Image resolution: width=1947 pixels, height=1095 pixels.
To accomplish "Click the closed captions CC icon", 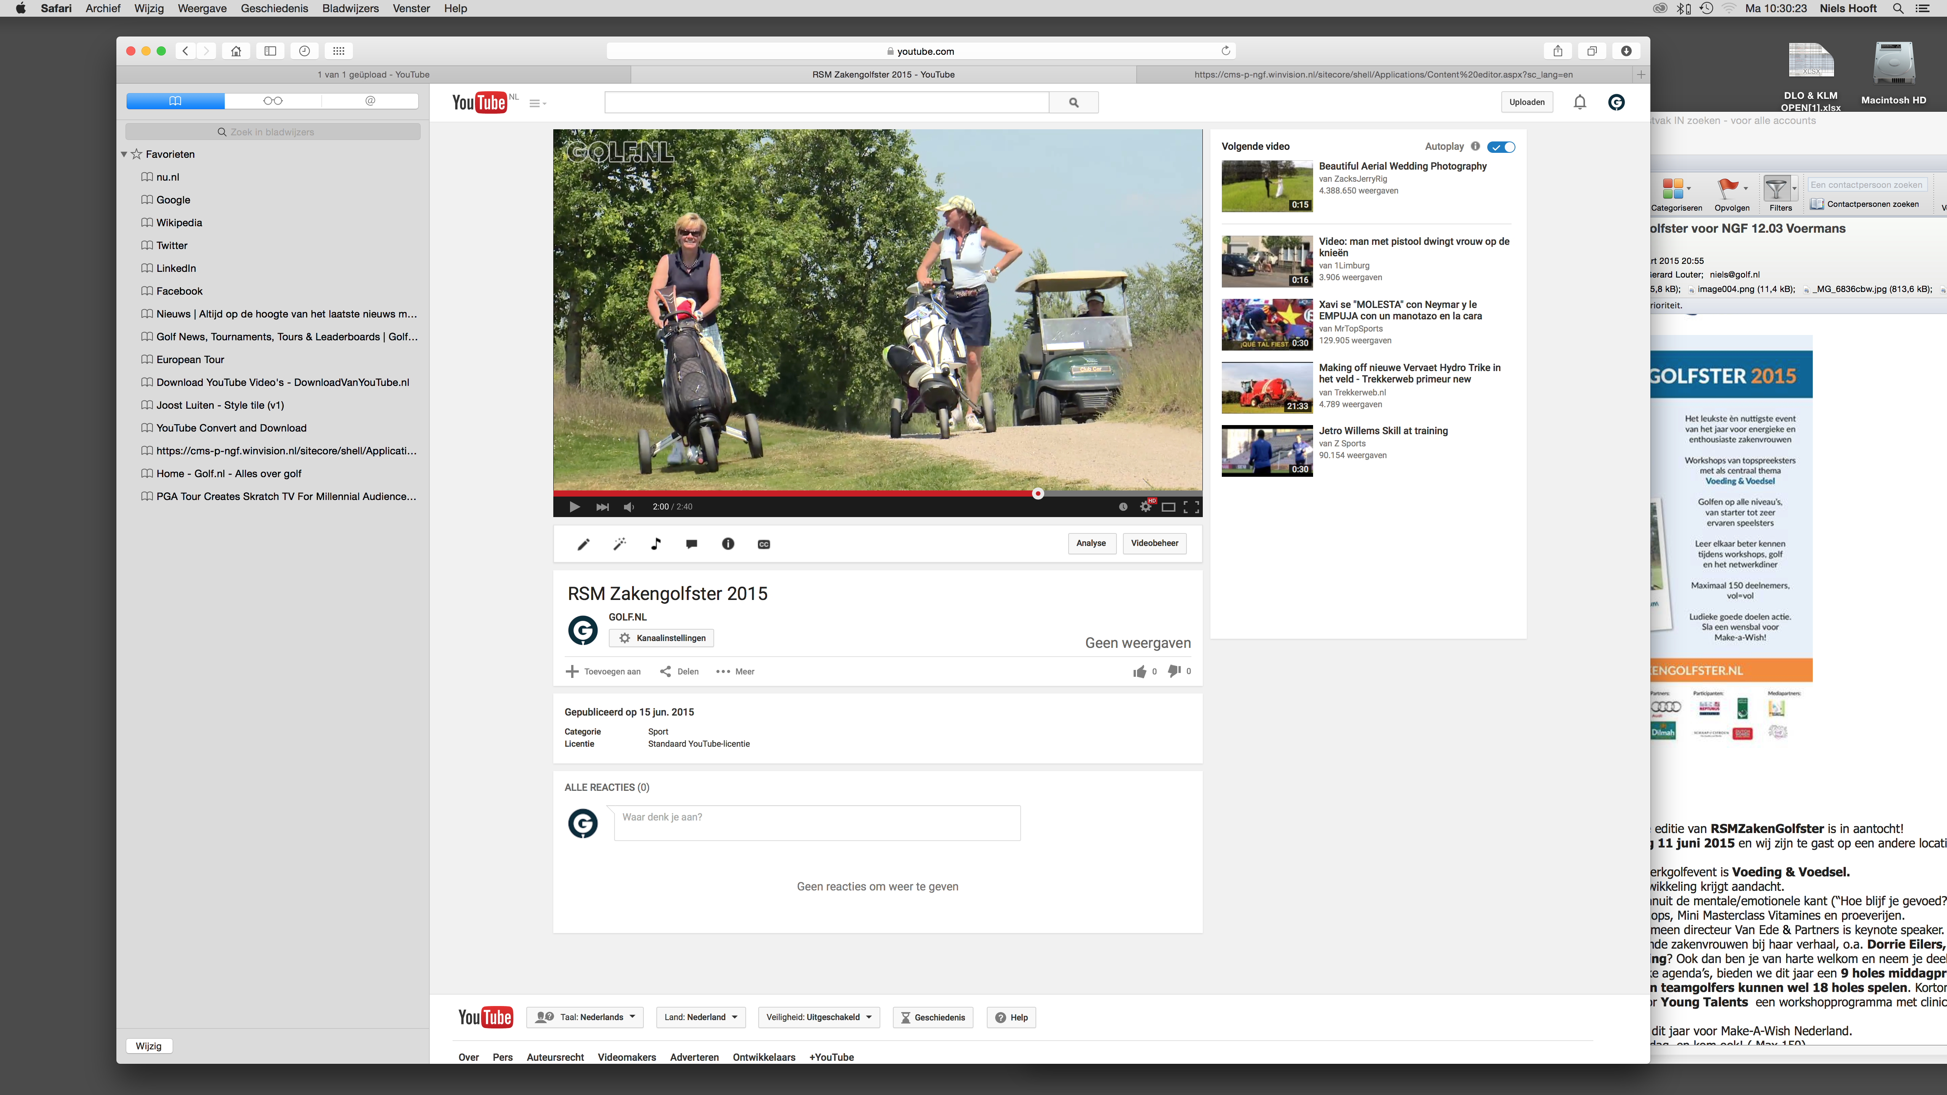I will click(763, 544).
